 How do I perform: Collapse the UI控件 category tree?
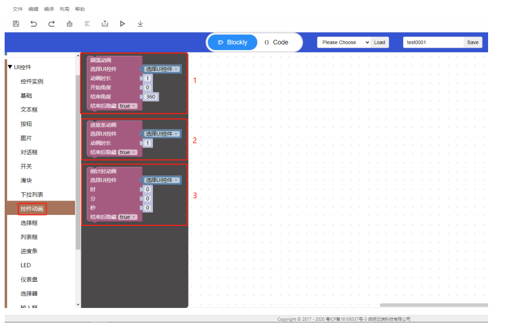coord(10,67)
